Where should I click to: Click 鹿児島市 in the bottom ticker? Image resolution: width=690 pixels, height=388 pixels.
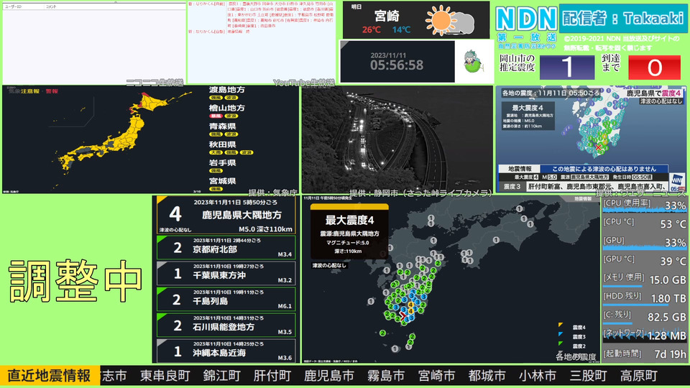point(329,376)
